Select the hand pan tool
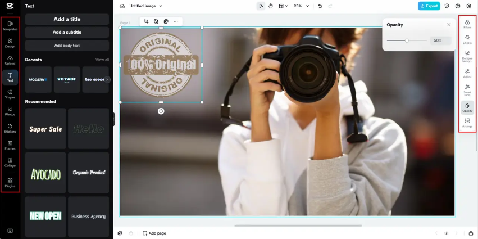Image resolution: width=478 pixels, height=239 pixels. (270, 6)
